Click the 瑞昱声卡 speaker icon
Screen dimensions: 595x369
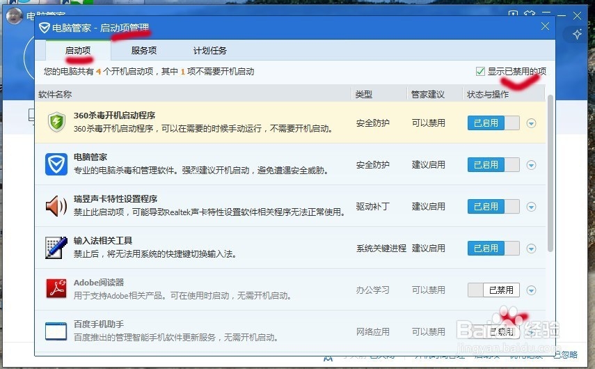coord(56,206)
